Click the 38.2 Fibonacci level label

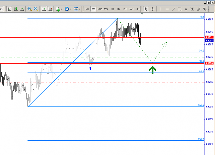coord(202,51)
